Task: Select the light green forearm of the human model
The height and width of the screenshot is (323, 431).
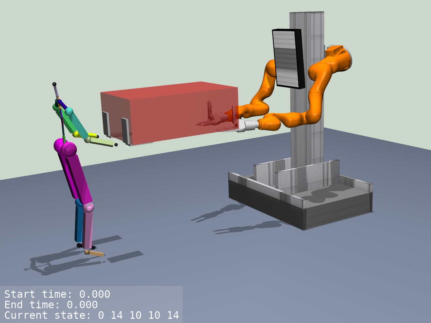Action: point(102,143)
